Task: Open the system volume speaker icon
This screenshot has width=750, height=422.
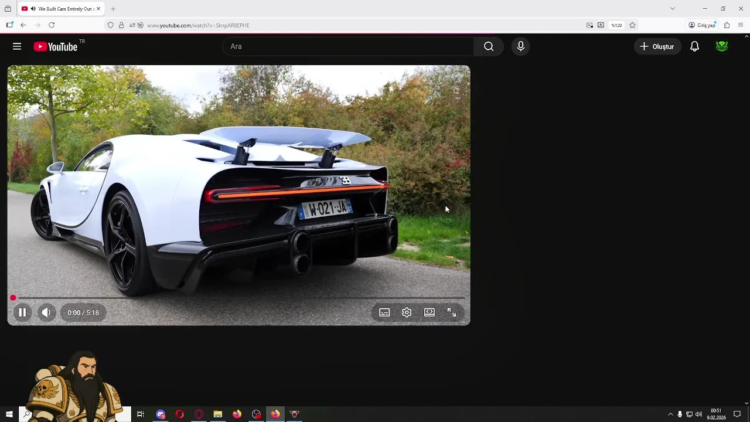Action: (x=698, y=414)
